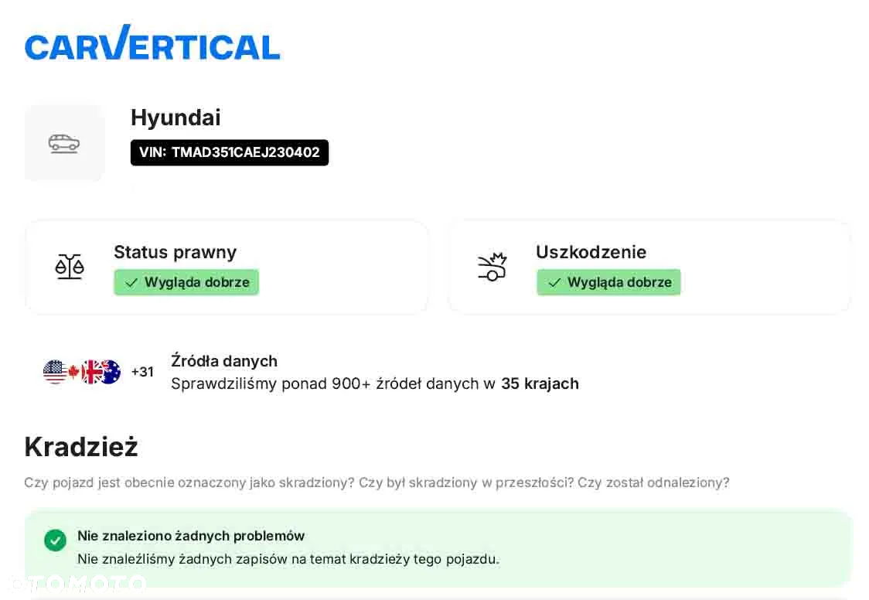Click the Źródła danych heading
The image size is (869, 600).
click(224, 361)
